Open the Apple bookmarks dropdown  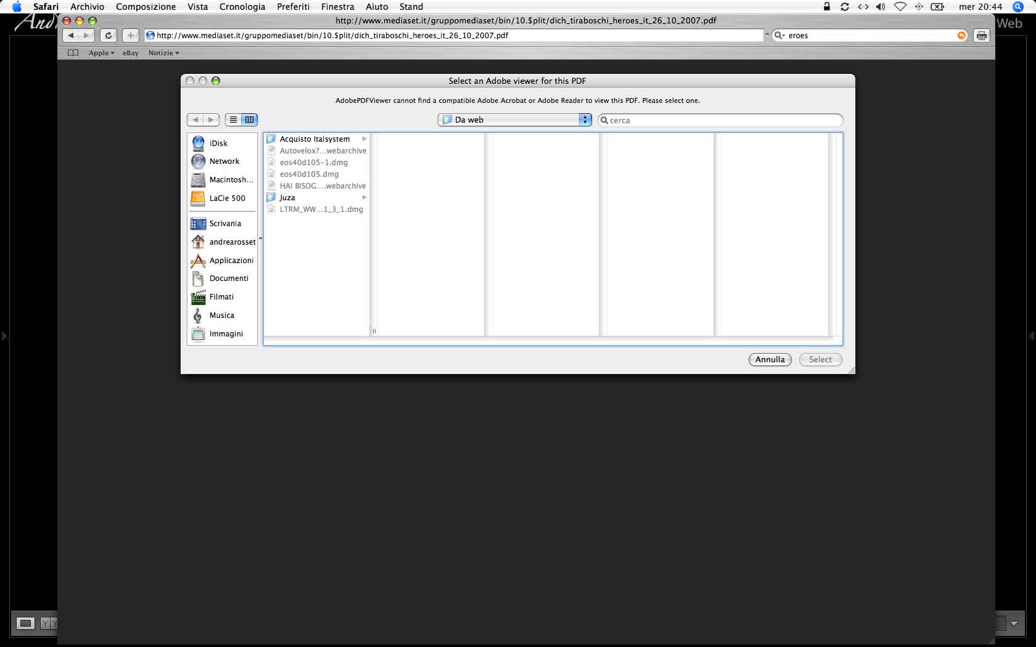point(101,53)
